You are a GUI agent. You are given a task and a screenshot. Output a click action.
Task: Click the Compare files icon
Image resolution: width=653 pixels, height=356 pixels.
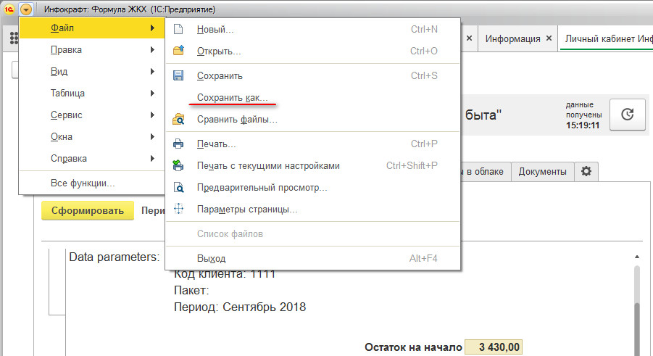[x=178, y=119]
